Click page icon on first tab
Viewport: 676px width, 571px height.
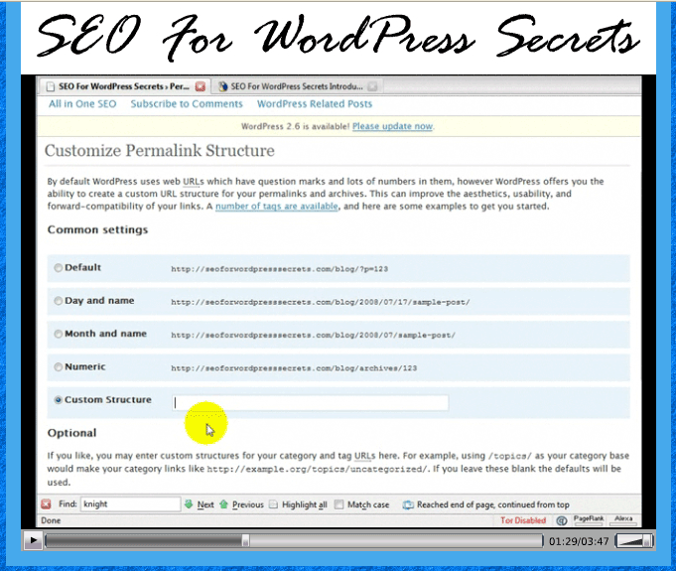pos(51,86)
